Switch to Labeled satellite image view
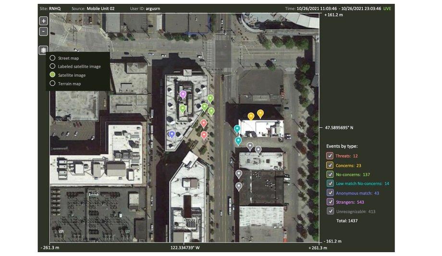Screen dimensions: 442x256 pos(52,66)
